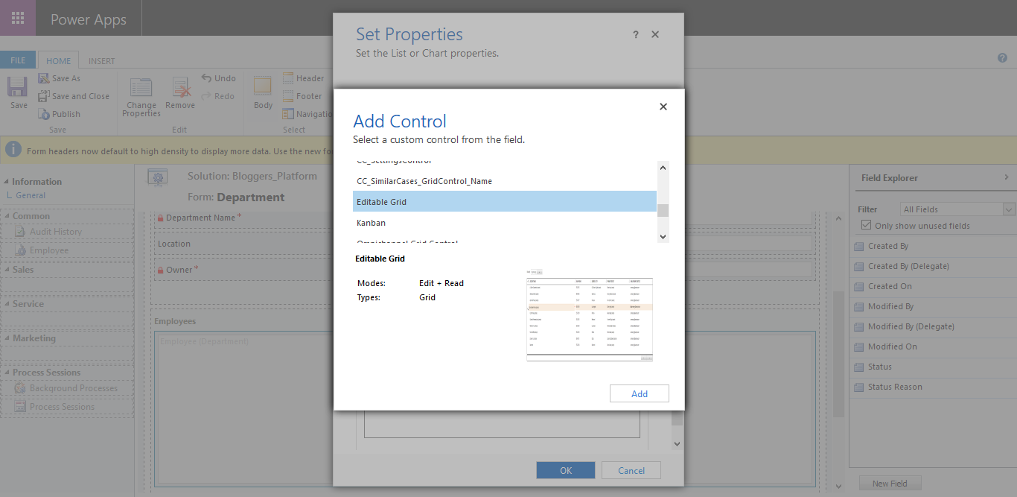This screenshot has height=497, width=1017.
Task: Click the Redo arrow icon
Action: pos(206,95)
